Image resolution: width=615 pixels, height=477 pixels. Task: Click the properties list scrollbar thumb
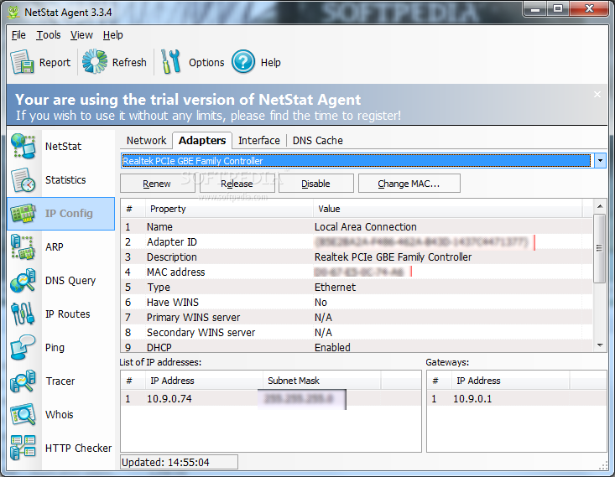pos(599,248)
